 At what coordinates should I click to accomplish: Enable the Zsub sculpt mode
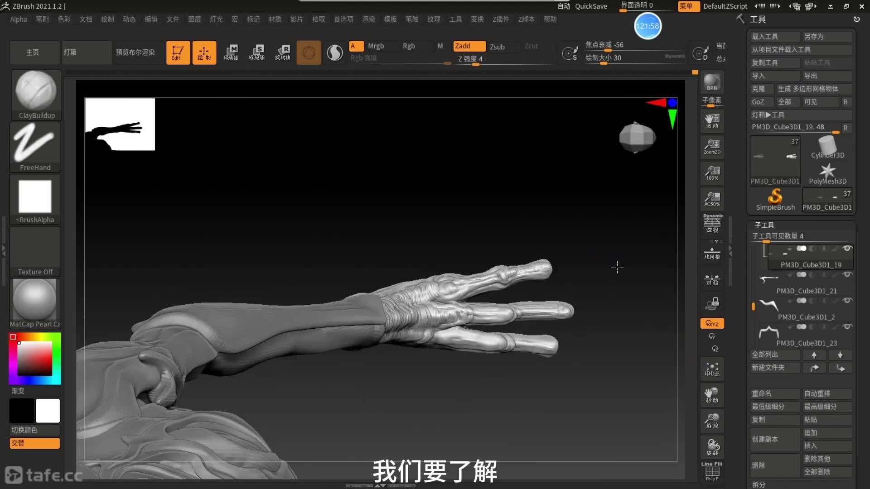point(497,47)
